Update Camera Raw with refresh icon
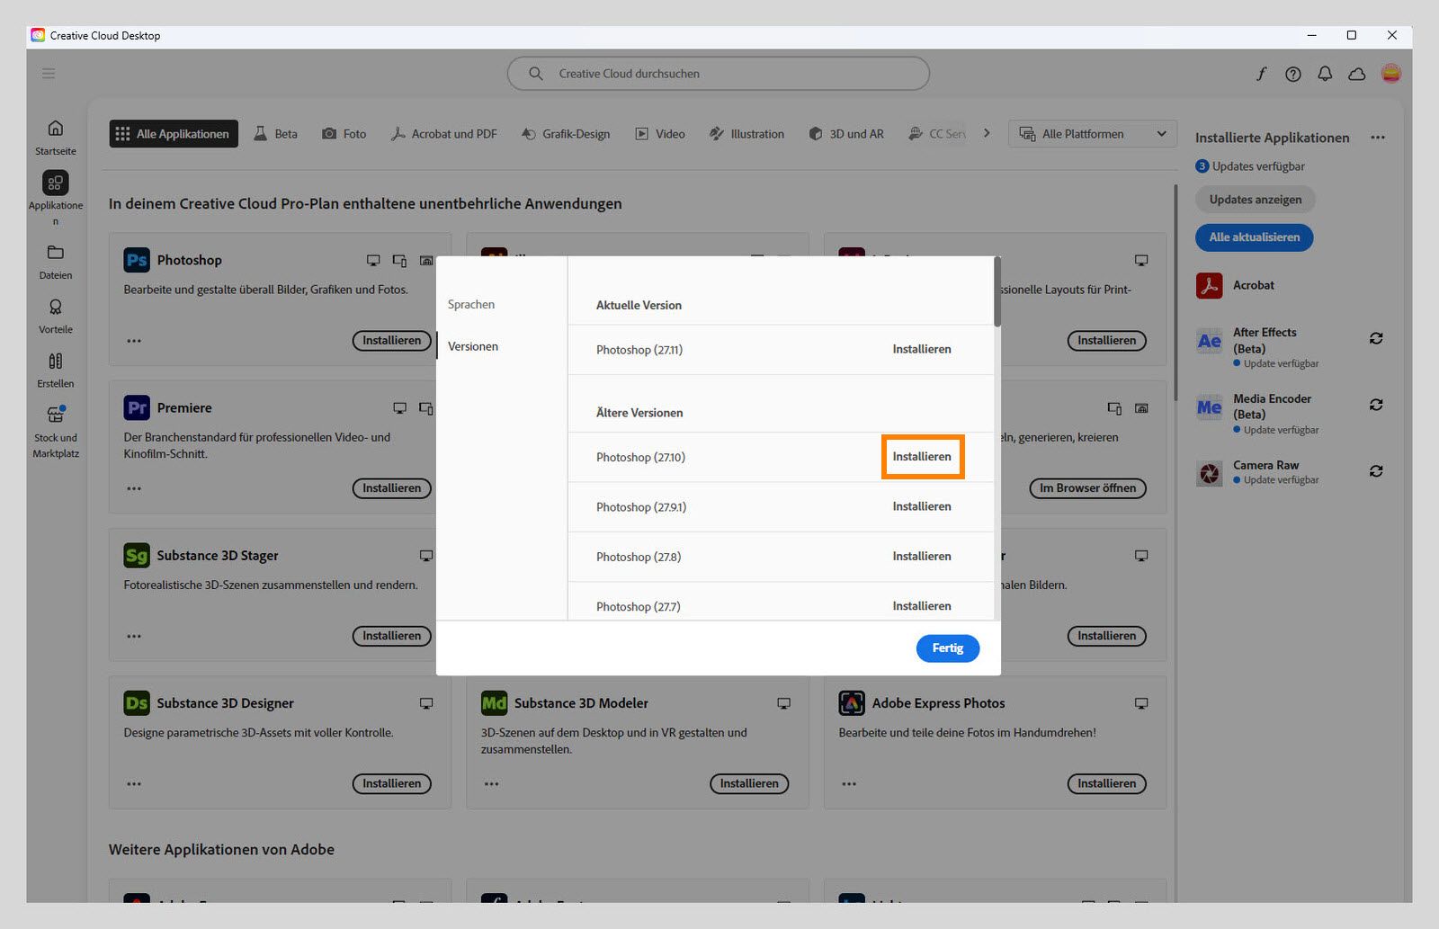The image size is (1439, 929). pyautogui.click(x=1376, y=471)
